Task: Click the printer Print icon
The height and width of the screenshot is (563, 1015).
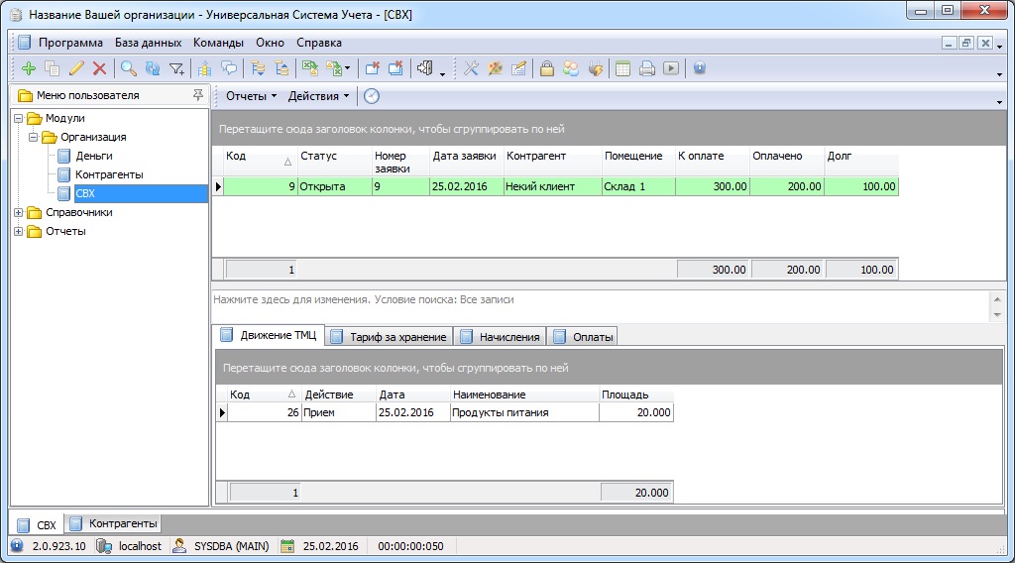Action: pyautogui.click(x=646, y=68)
